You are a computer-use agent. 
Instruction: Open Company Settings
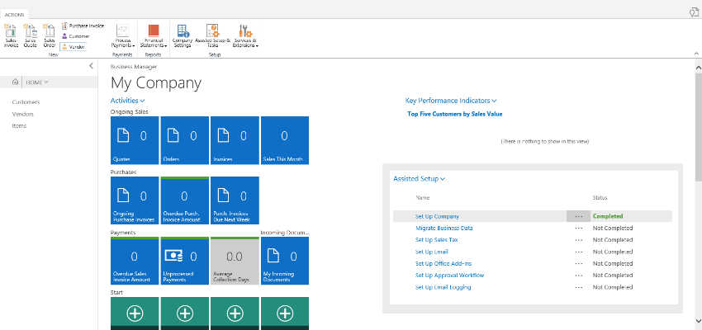tap(183, 36)
